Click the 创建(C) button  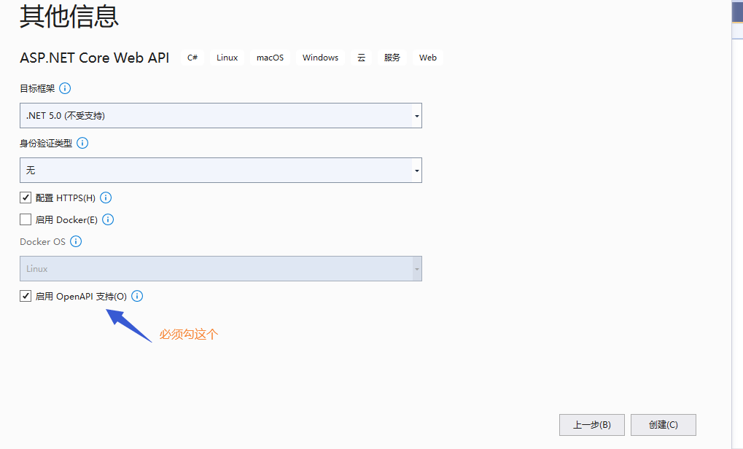coord(664,425)
